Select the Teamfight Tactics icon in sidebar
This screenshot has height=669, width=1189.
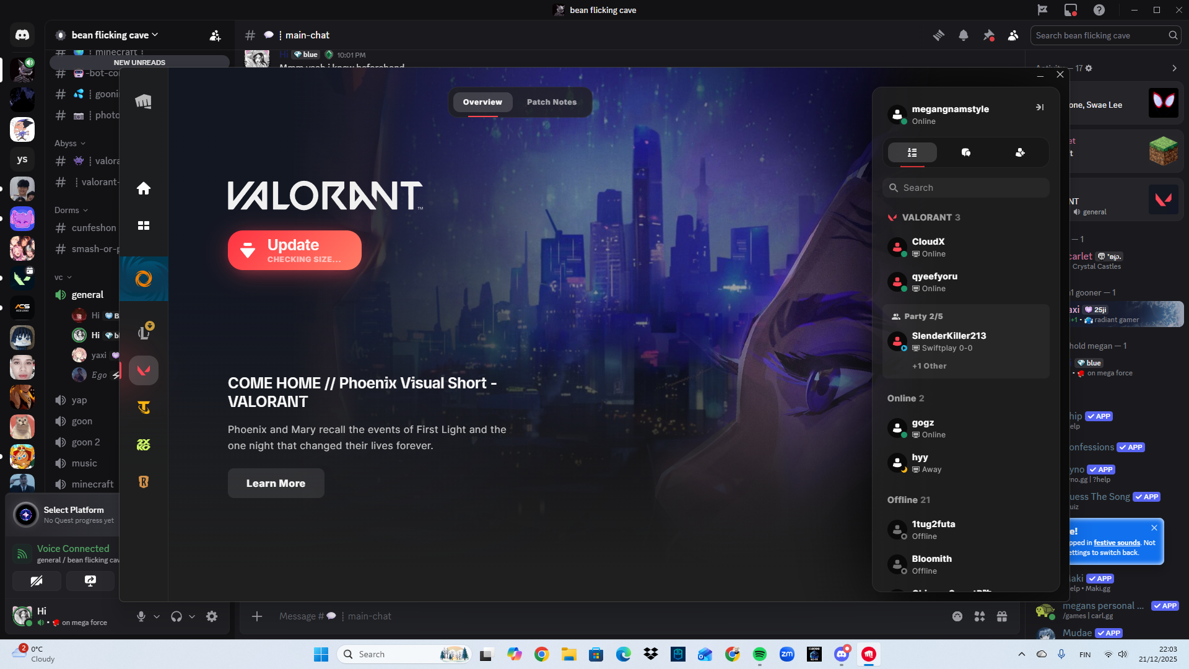click(x=144, y=408)
